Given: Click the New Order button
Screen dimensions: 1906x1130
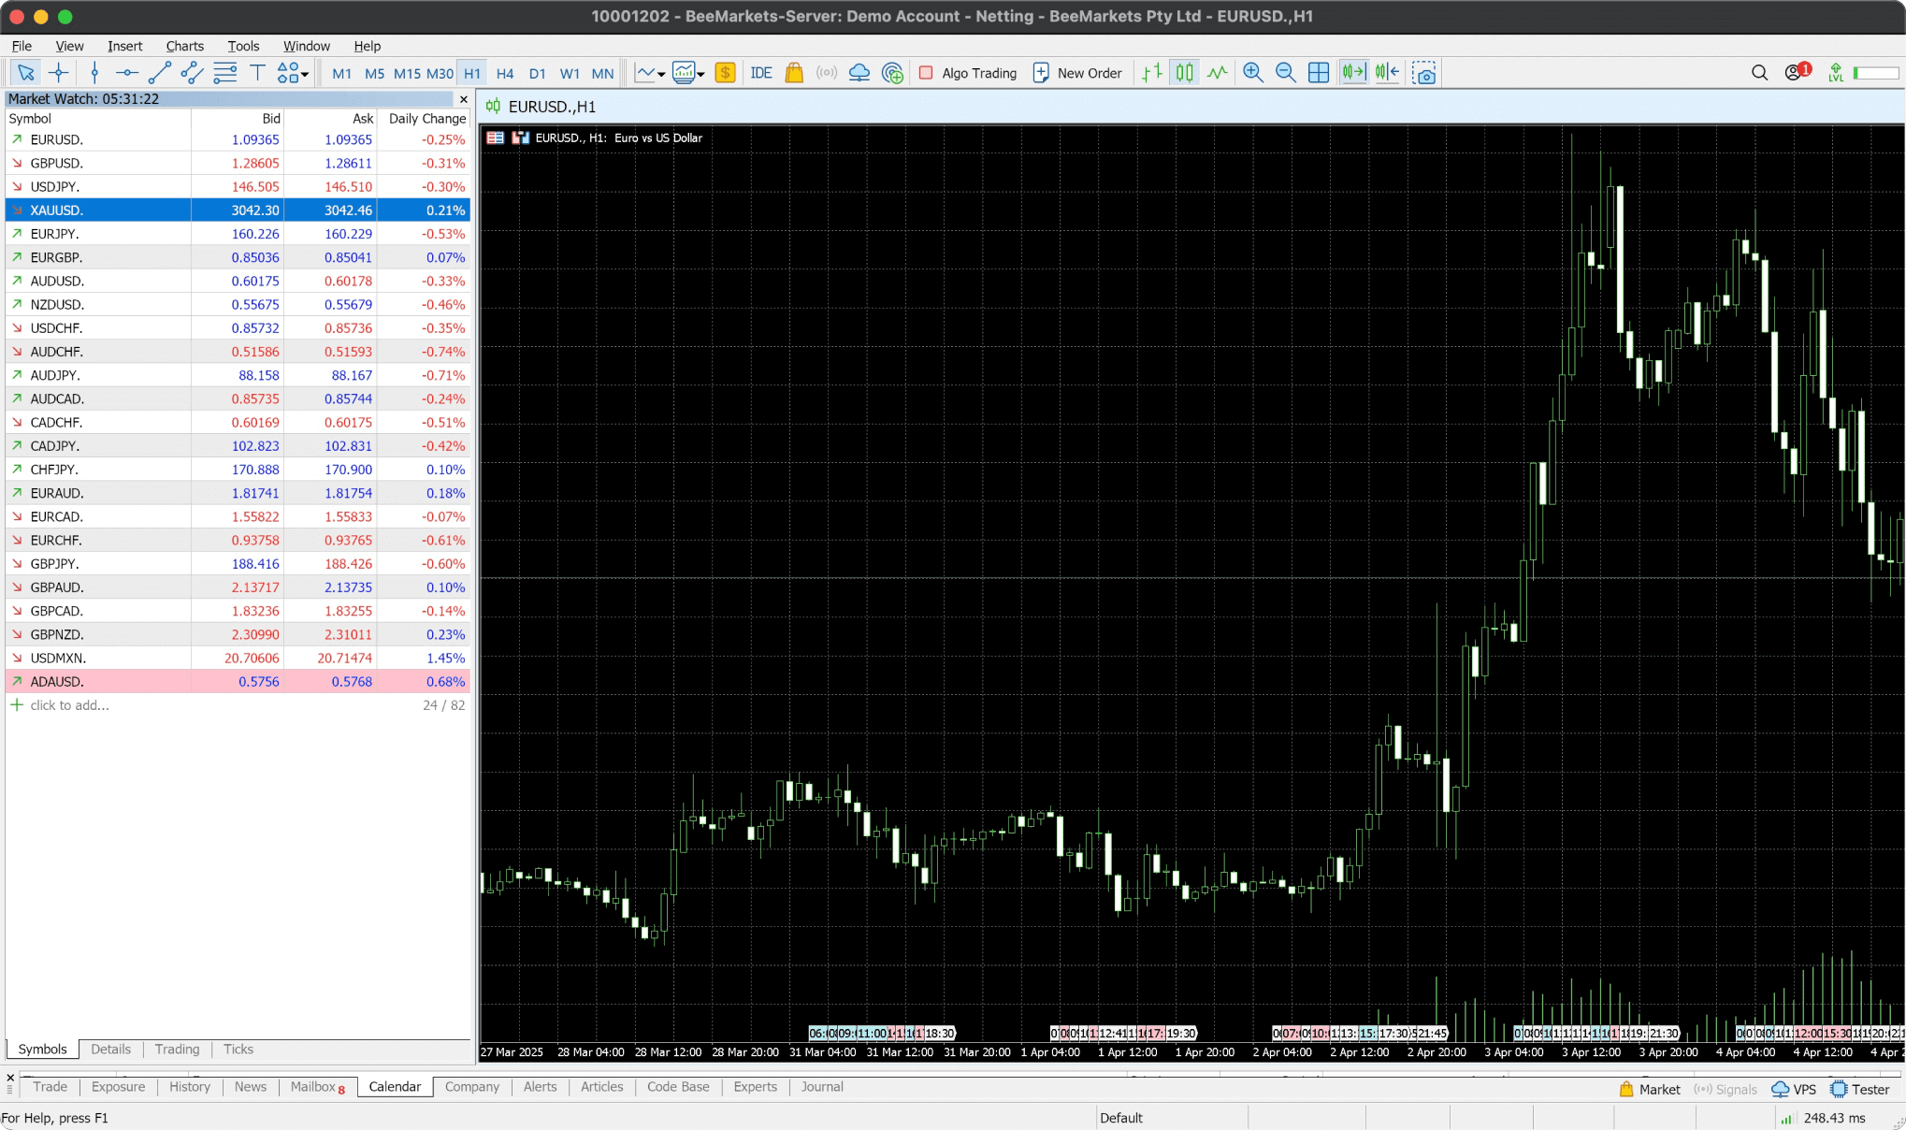Looking at the screenshot, I should click(x=1077, y=73).
